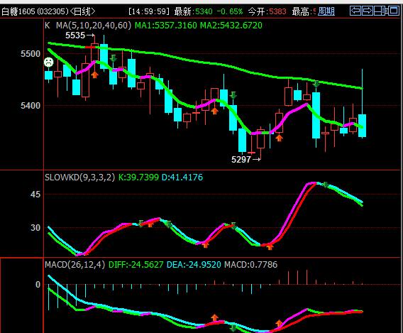
Task: Select the MACD:0.7786 value
Action: click(x=251, y=265)
